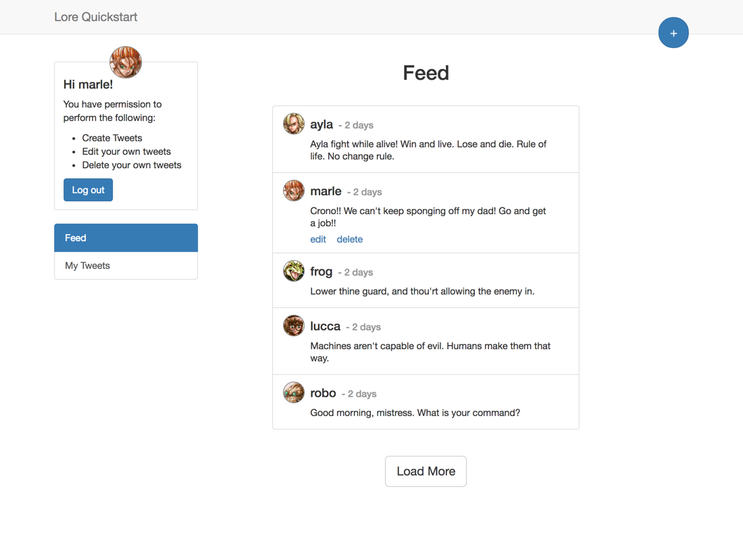Click the marle username in feed
The height and width of the screenshot is (535, 743).
point(326,191)
